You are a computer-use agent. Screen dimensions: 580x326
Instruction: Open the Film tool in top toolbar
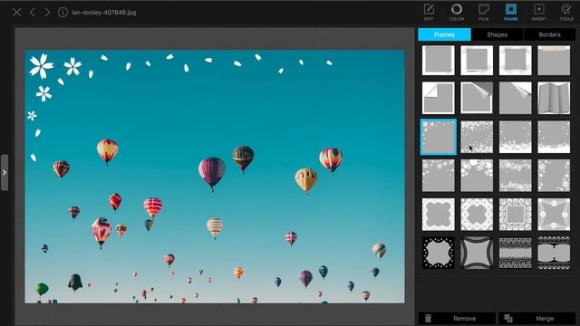coord(483,12)
